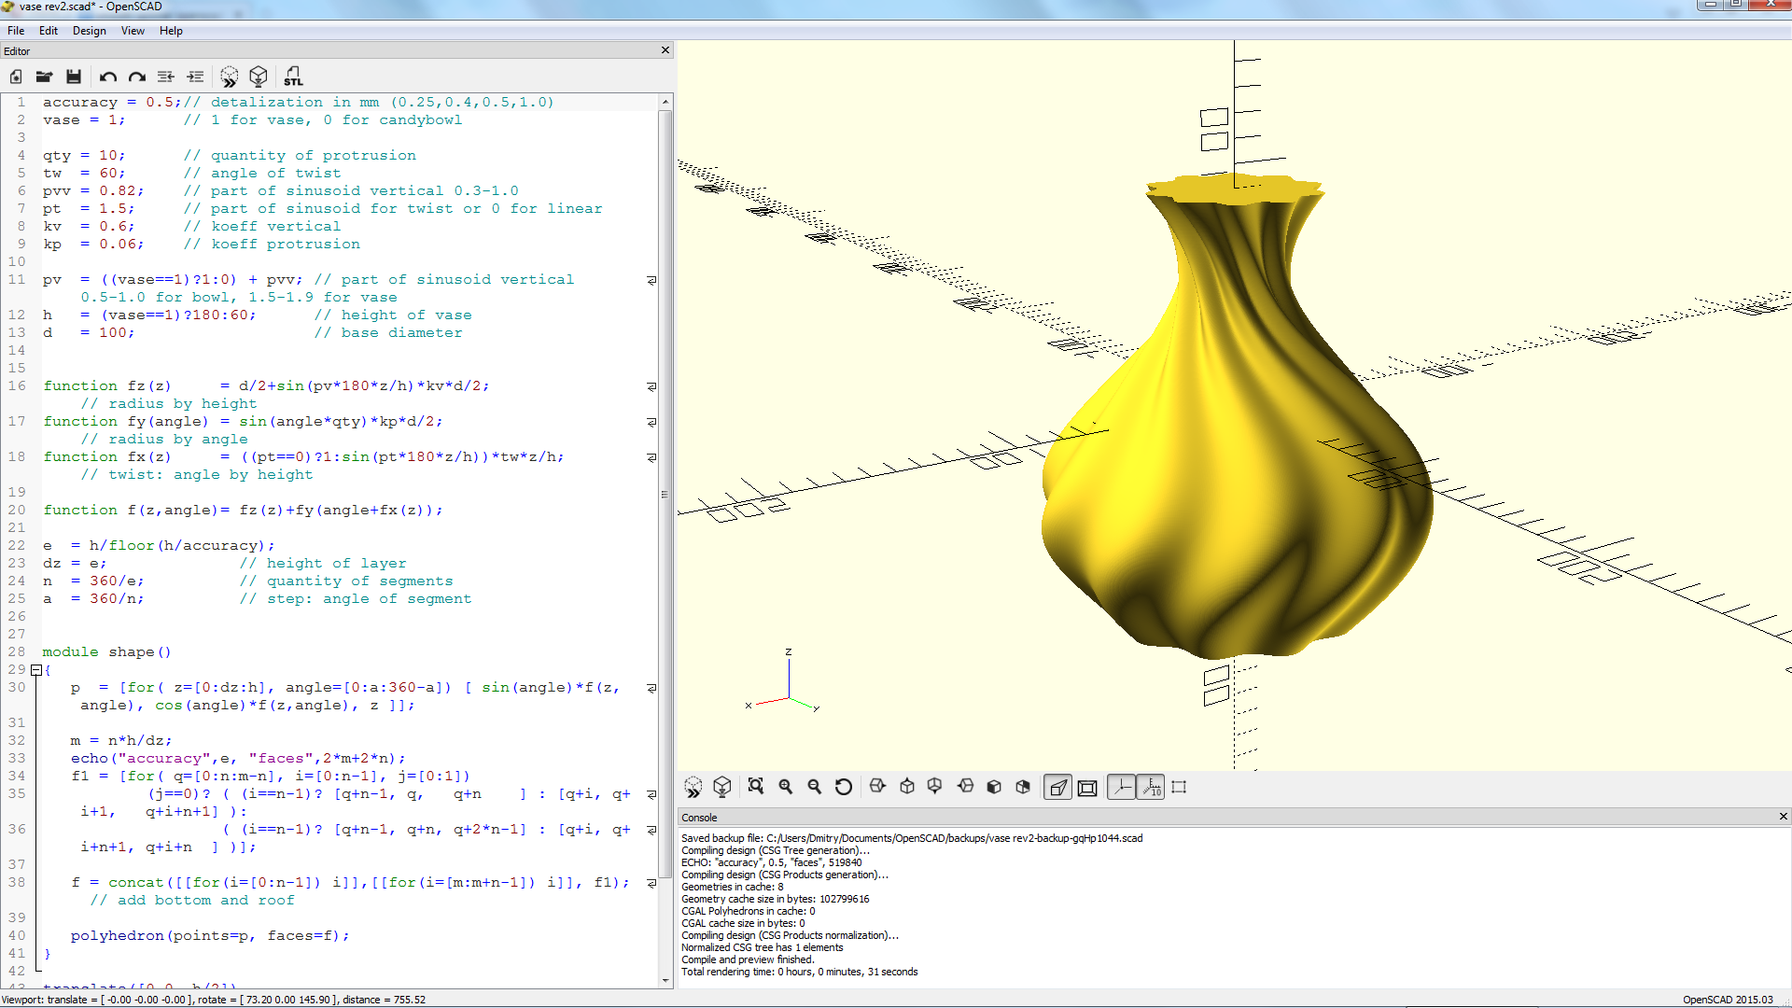Viewport: 1792px width, 1008px height.
Task: Close the Console panel
Action: [1783, 817]
